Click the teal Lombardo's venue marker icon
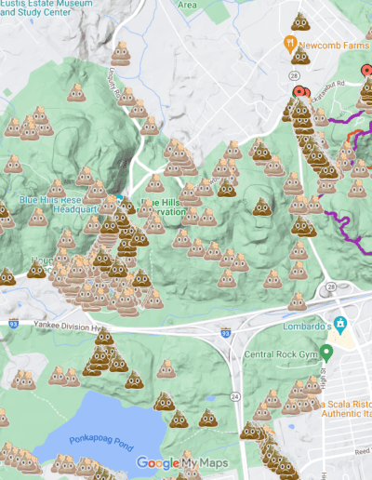Image resolution: width=372 pixels, height=480 pixels. coord(340,325)
